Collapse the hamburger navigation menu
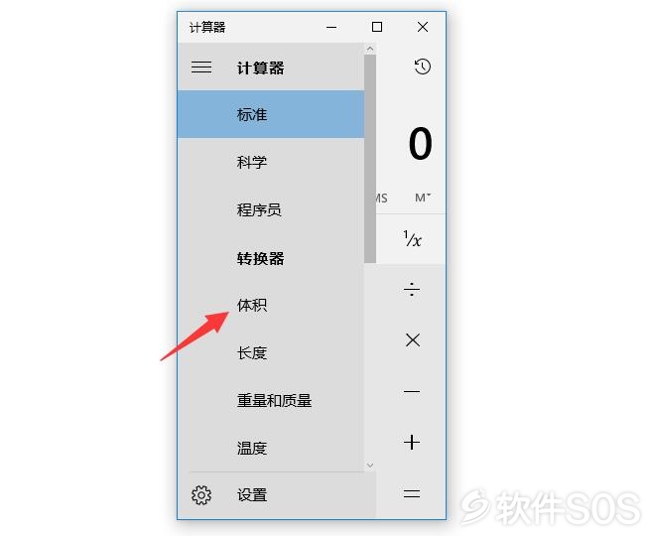This screenshot has width=652, height=536. point(201,67)
